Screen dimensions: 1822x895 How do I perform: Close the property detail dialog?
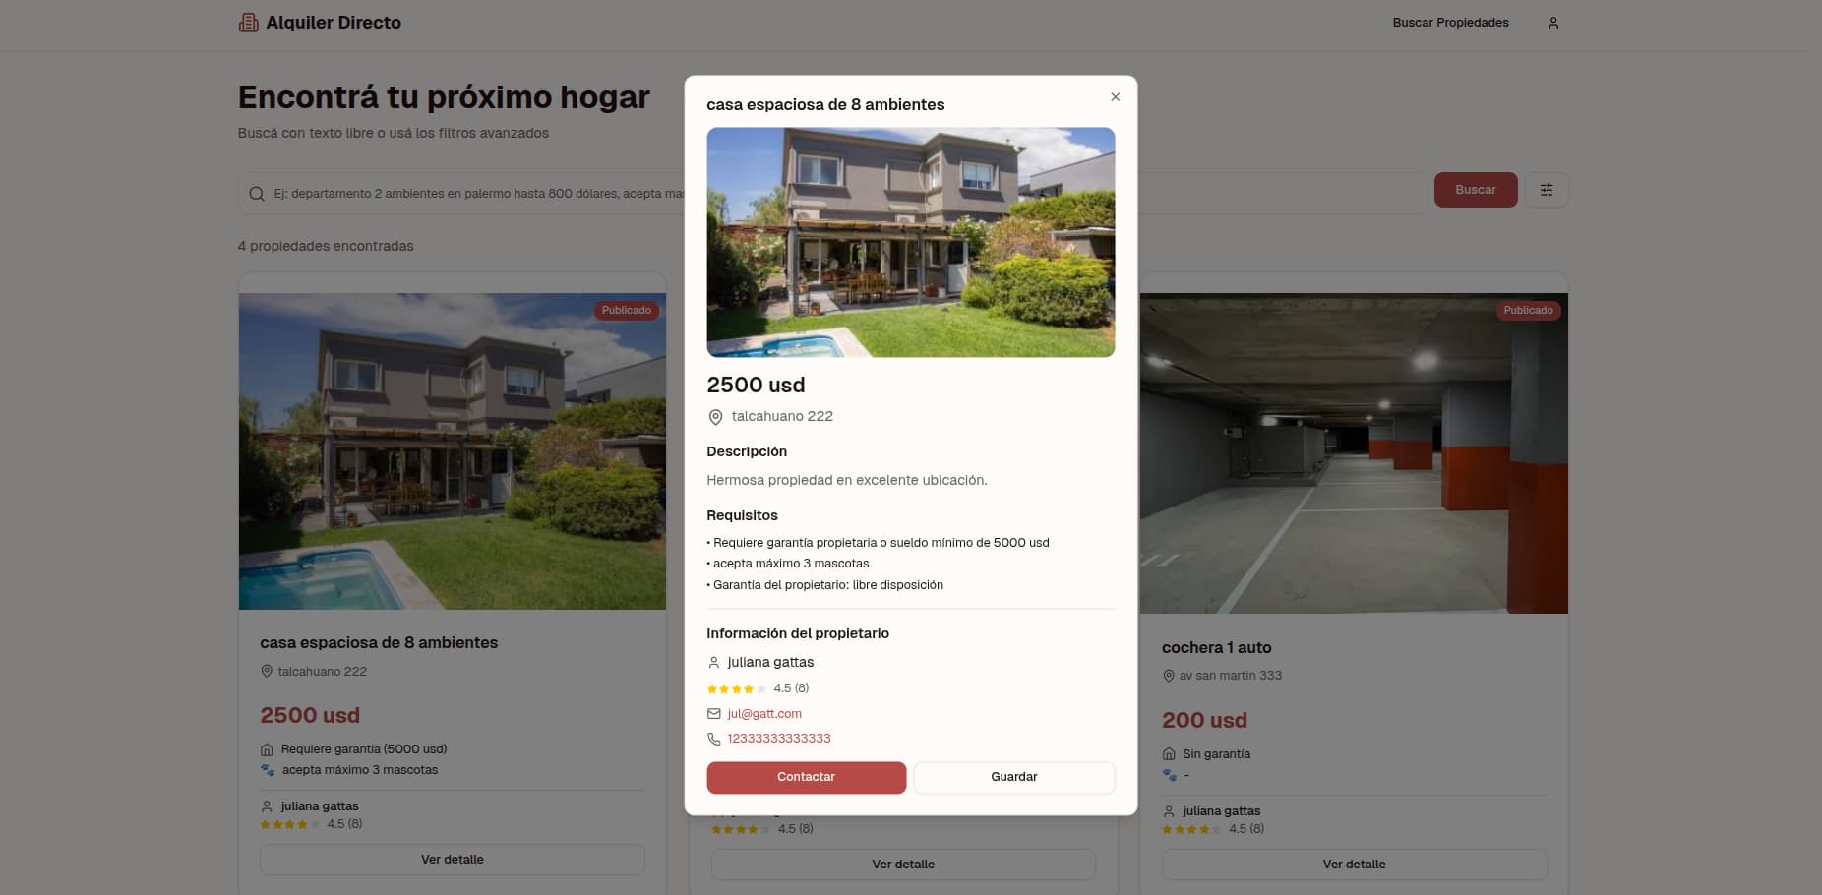[x=1115, y=97]
